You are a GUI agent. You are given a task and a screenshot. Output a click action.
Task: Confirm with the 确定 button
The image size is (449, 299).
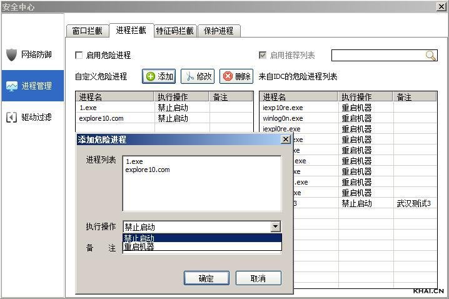point(206,278)
